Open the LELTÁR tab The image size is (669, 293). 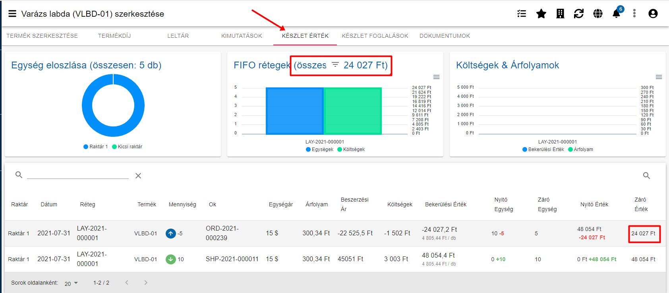(178, 36)
